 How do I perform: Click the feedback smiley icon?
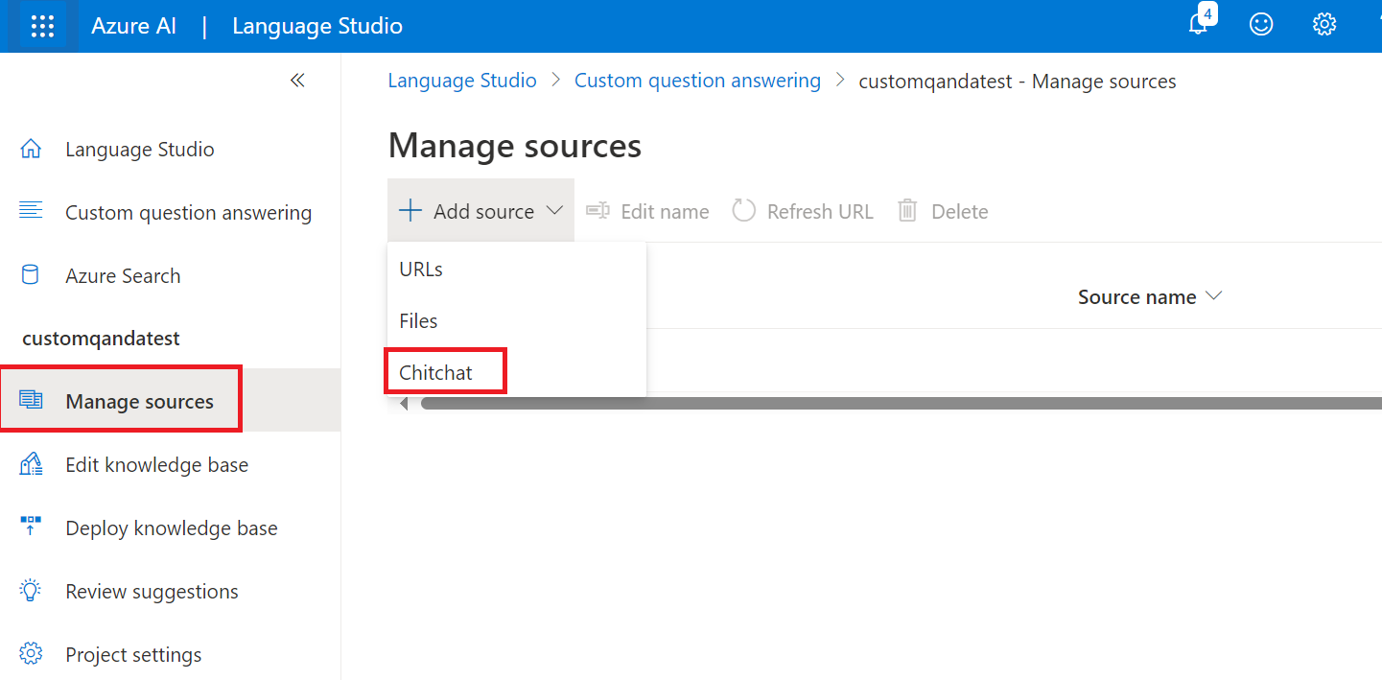(1261, 25)
